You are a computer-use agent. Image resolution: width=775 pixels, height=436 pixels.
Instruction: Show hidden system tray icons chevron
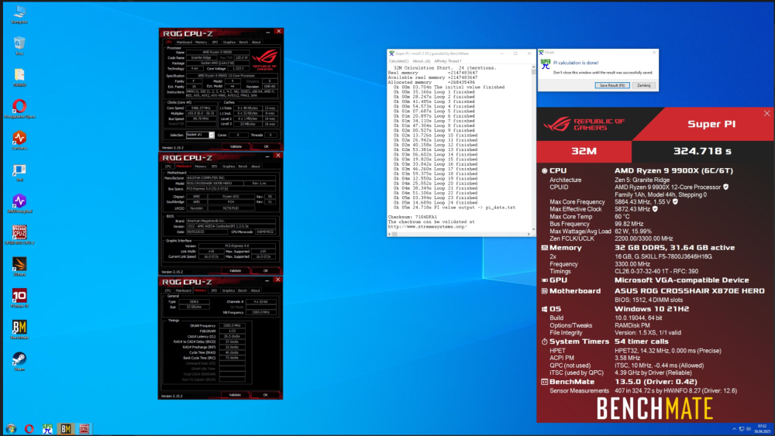click(734, 428)
